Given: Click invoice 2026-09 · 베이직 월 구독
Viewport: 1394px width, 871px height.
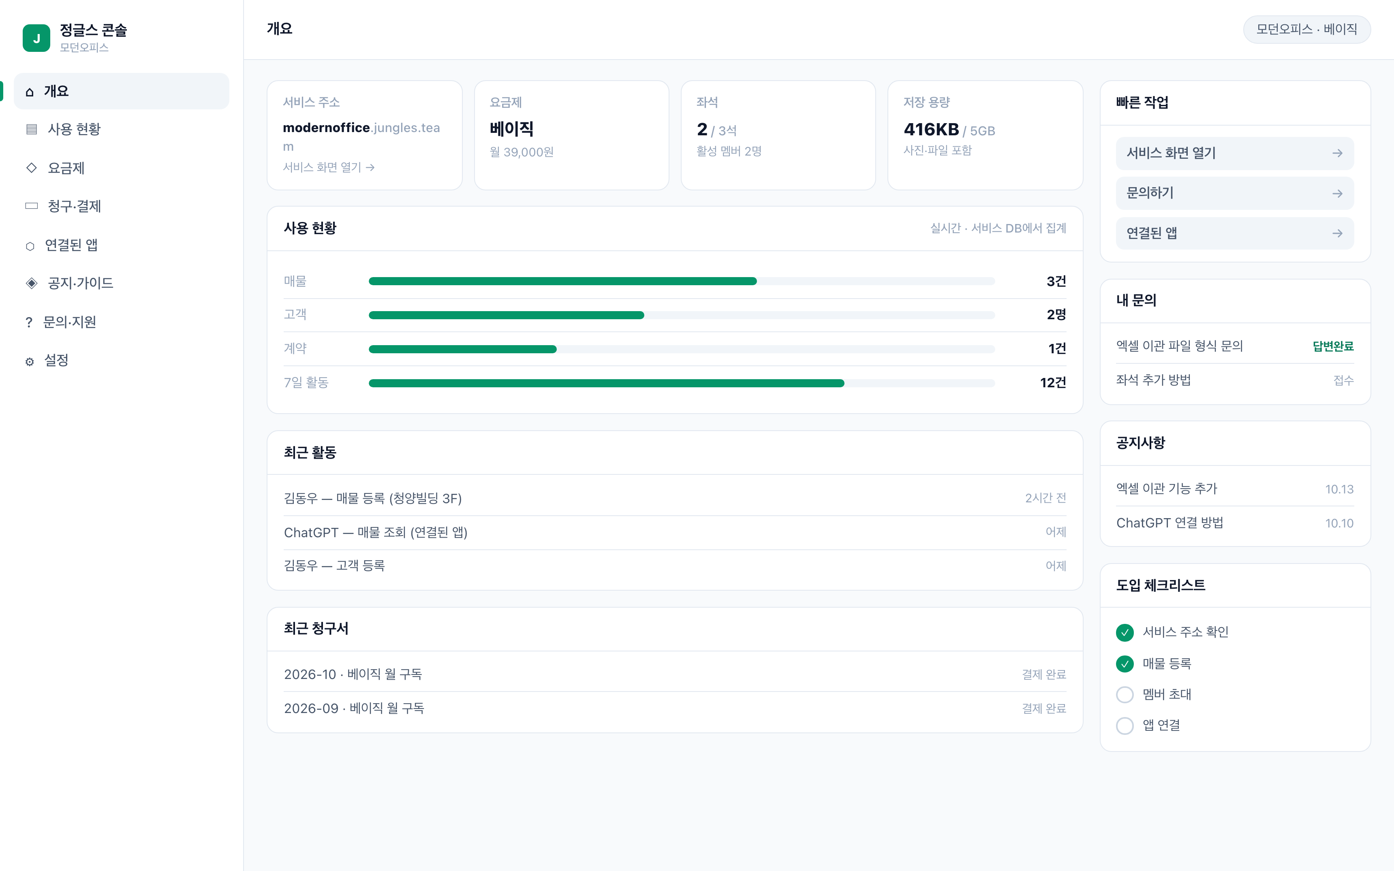Looking at the screenshot, I should (x=675, y=708).
